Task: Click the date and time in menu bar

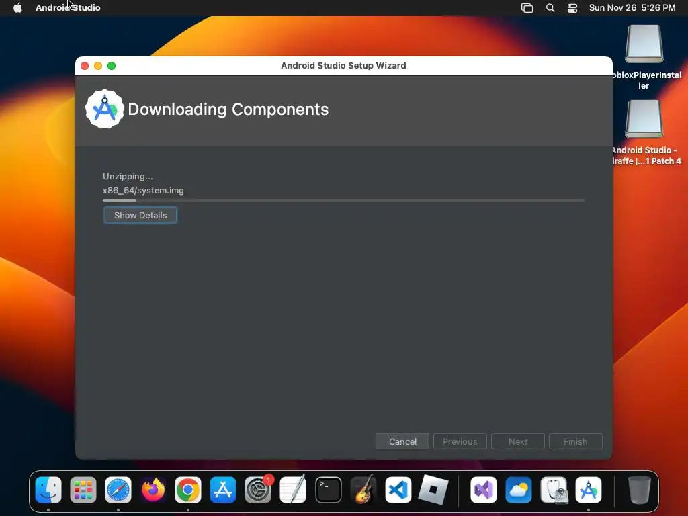Action: point(632,7)
